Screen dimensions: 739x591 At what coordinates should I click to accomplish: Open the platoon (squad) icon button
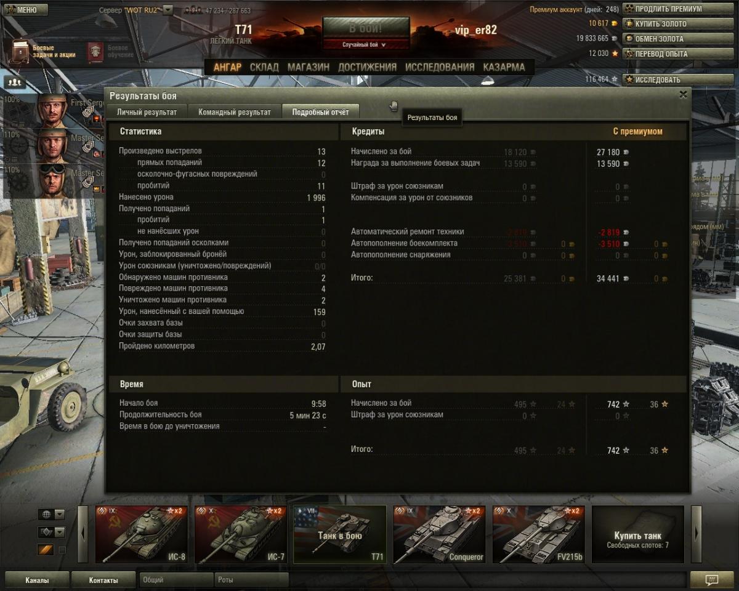pos(14,81)
